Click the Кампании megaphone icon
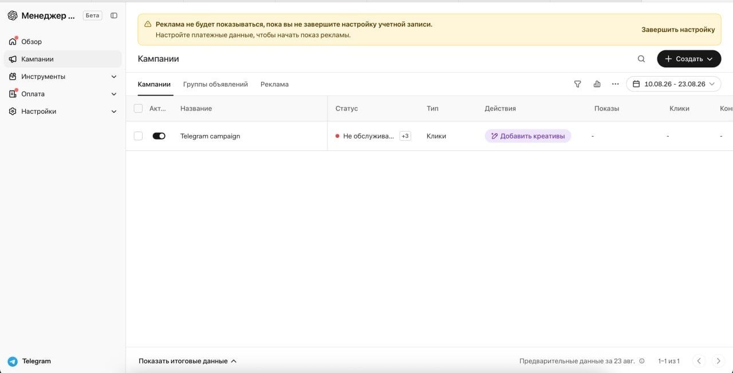This screenshot has width=733, height=373. 13,59
